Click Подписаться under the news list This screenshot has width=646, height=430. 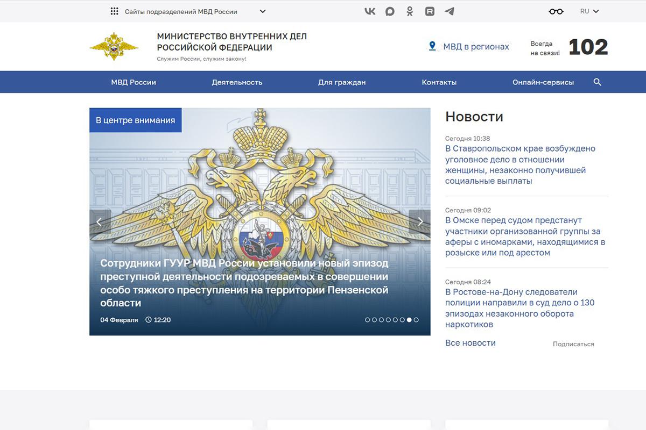573,344
